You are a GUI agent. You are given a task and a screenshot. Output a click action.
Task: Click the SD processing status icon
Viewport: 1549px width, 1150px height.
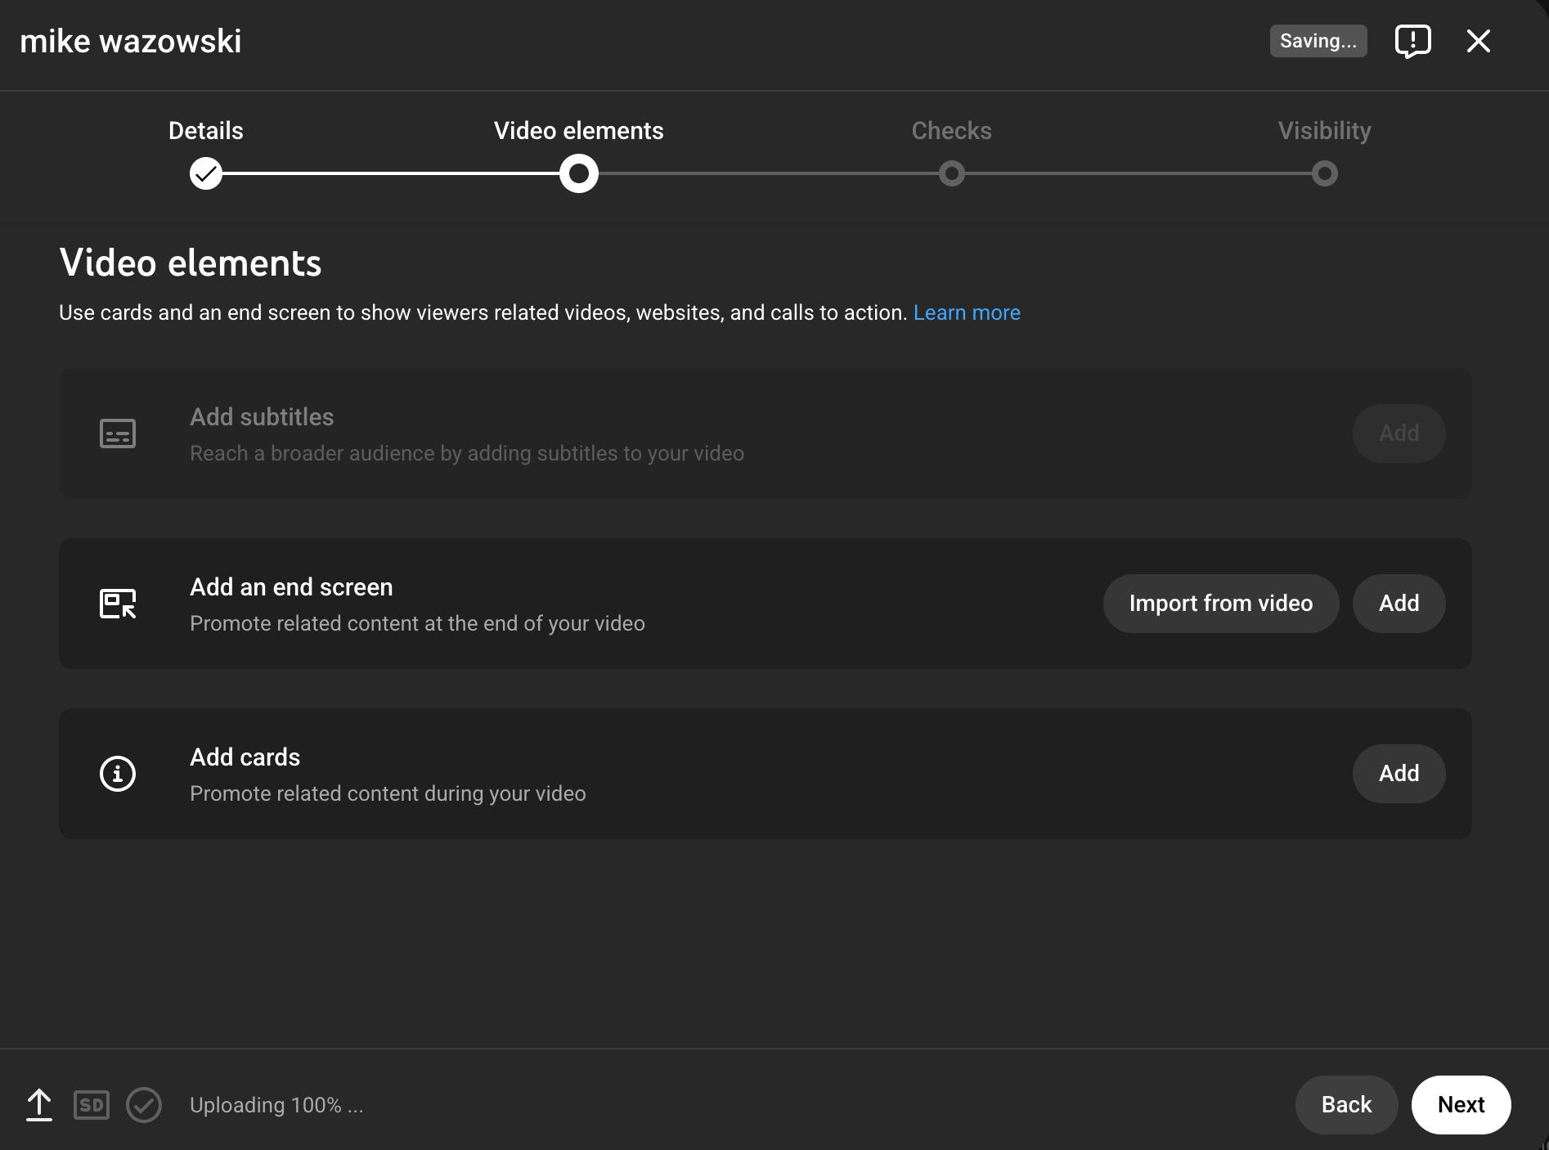tap(92, 1105)
